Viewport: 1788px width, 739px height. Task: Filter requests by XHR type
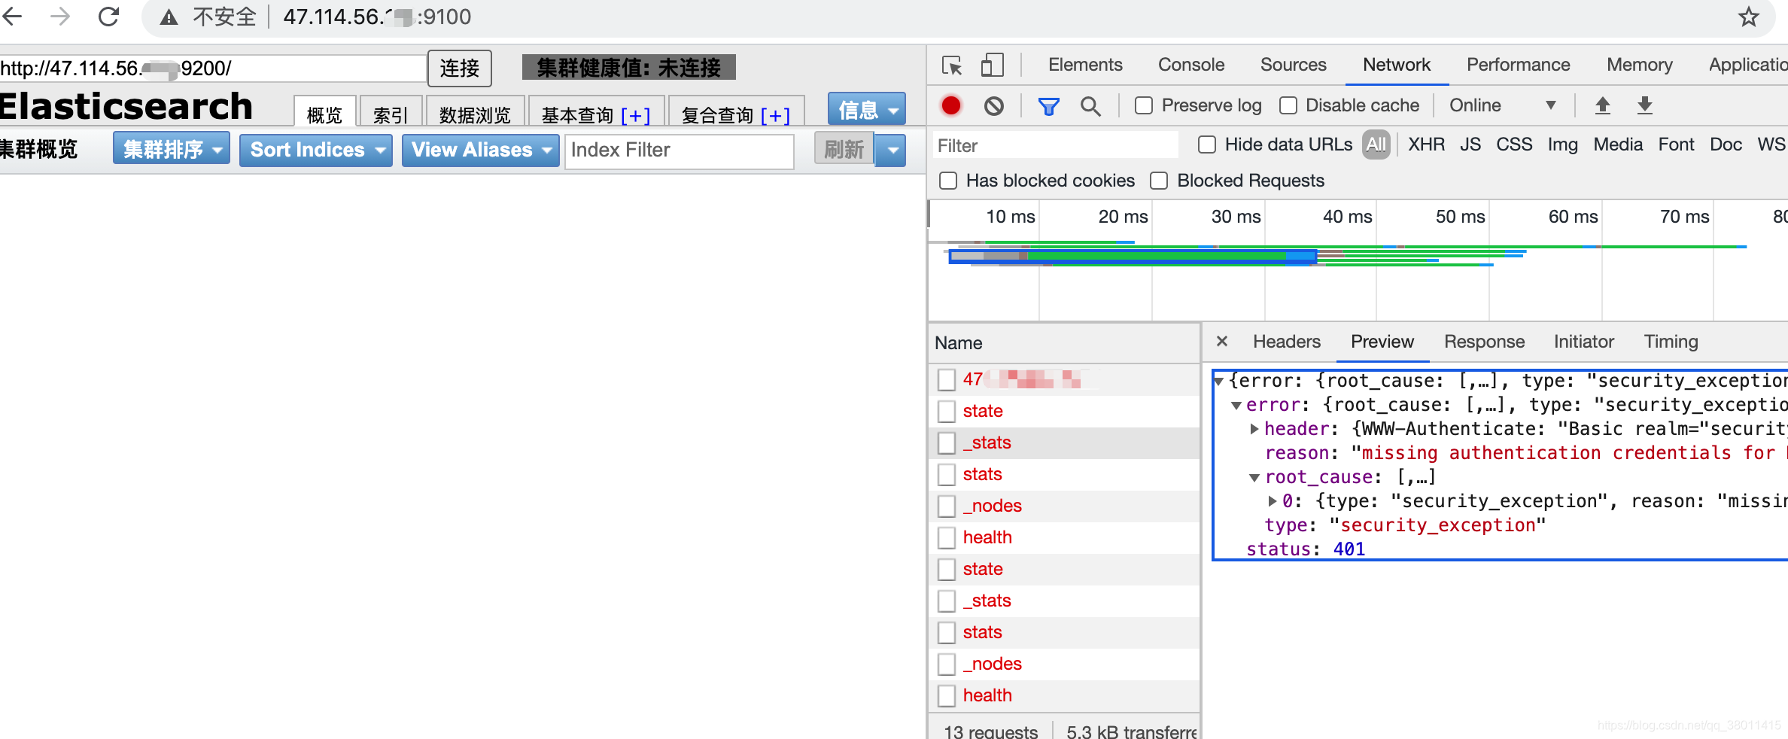point(1426,144)
